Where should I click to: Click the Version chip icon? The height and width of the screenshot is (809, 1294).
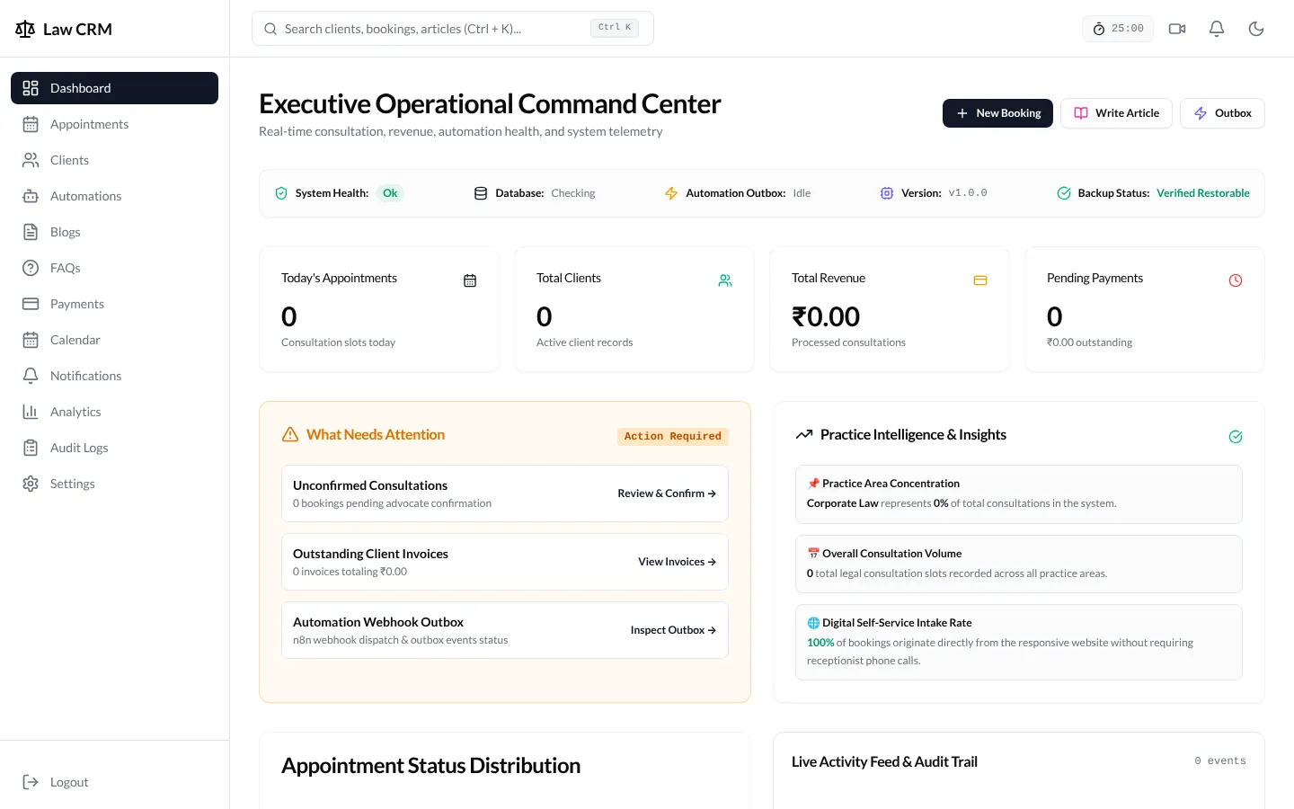tap(887, 193)
